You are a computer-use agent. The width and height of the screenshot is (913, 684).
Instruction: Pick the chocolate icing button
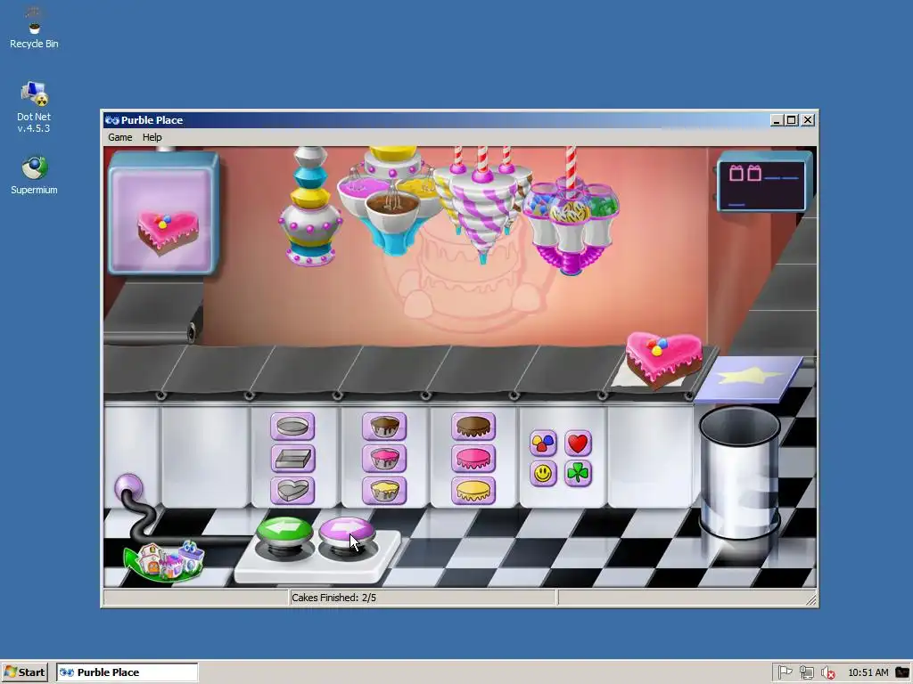[473, 427]
